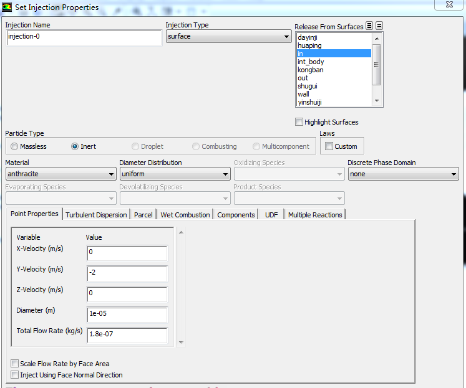
Task: Select the Multicomponent particle type
Action: tap(256, 146)
